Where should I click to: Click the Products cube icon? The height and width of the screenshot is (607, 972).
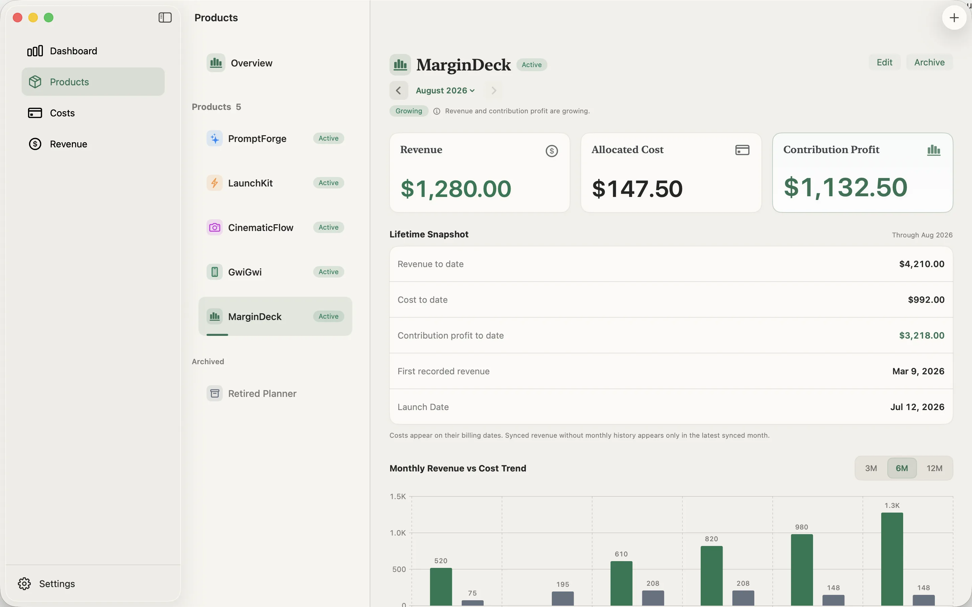[x=35, y=82]
